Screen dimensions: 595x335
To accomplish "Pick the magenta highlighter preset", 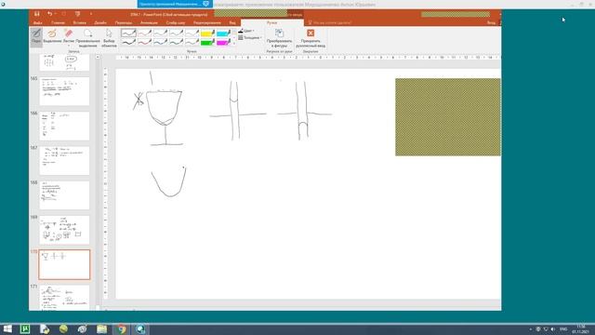I will [x=223, y=42].
